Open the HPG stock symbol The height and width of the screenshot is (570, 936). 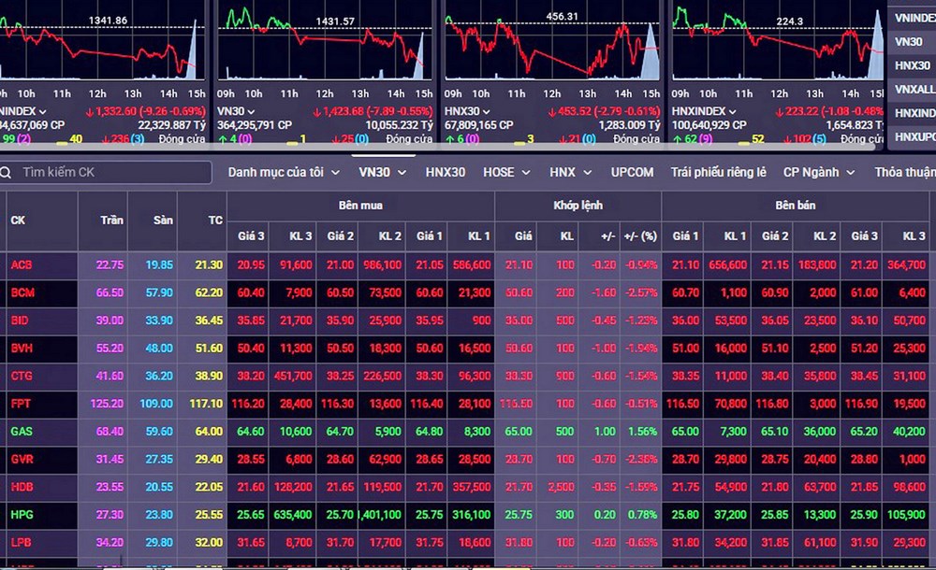tap(22, 515)
